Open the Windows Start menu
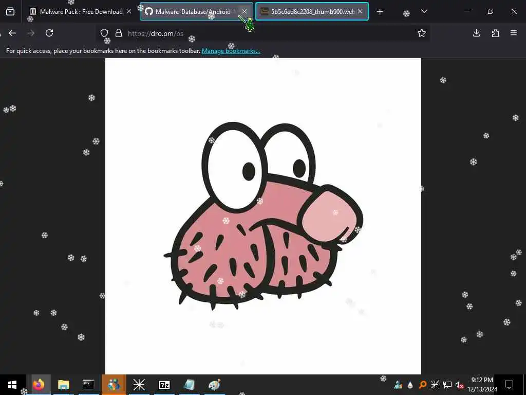The width and height of the screenshot is (526, 395). [12, 385]
